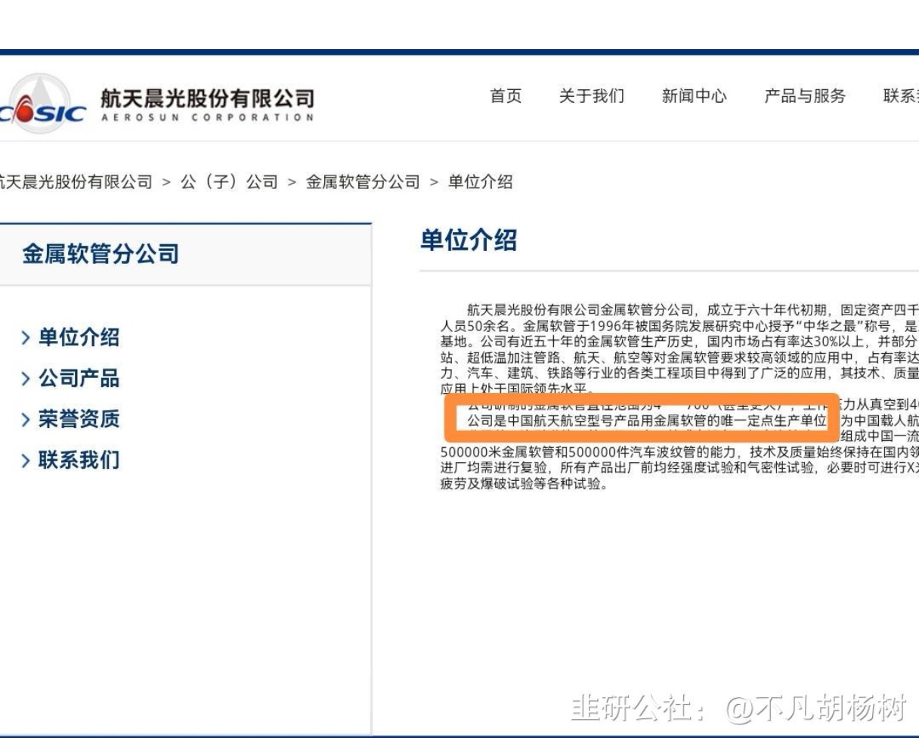919x738 pixels.
Task: Open the 首页 home menu item
Action: click(x=506, y=96)
